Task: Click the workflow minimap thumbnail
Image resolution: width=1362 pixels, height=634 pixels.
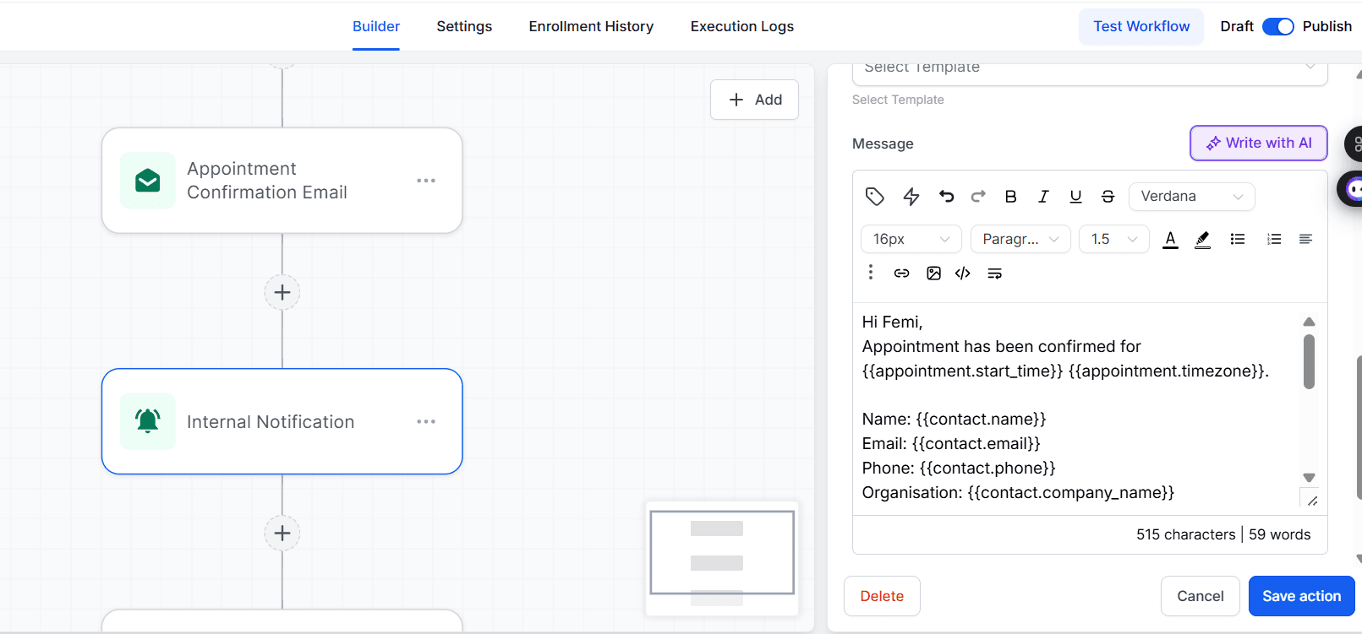Action: click(722, 557)
